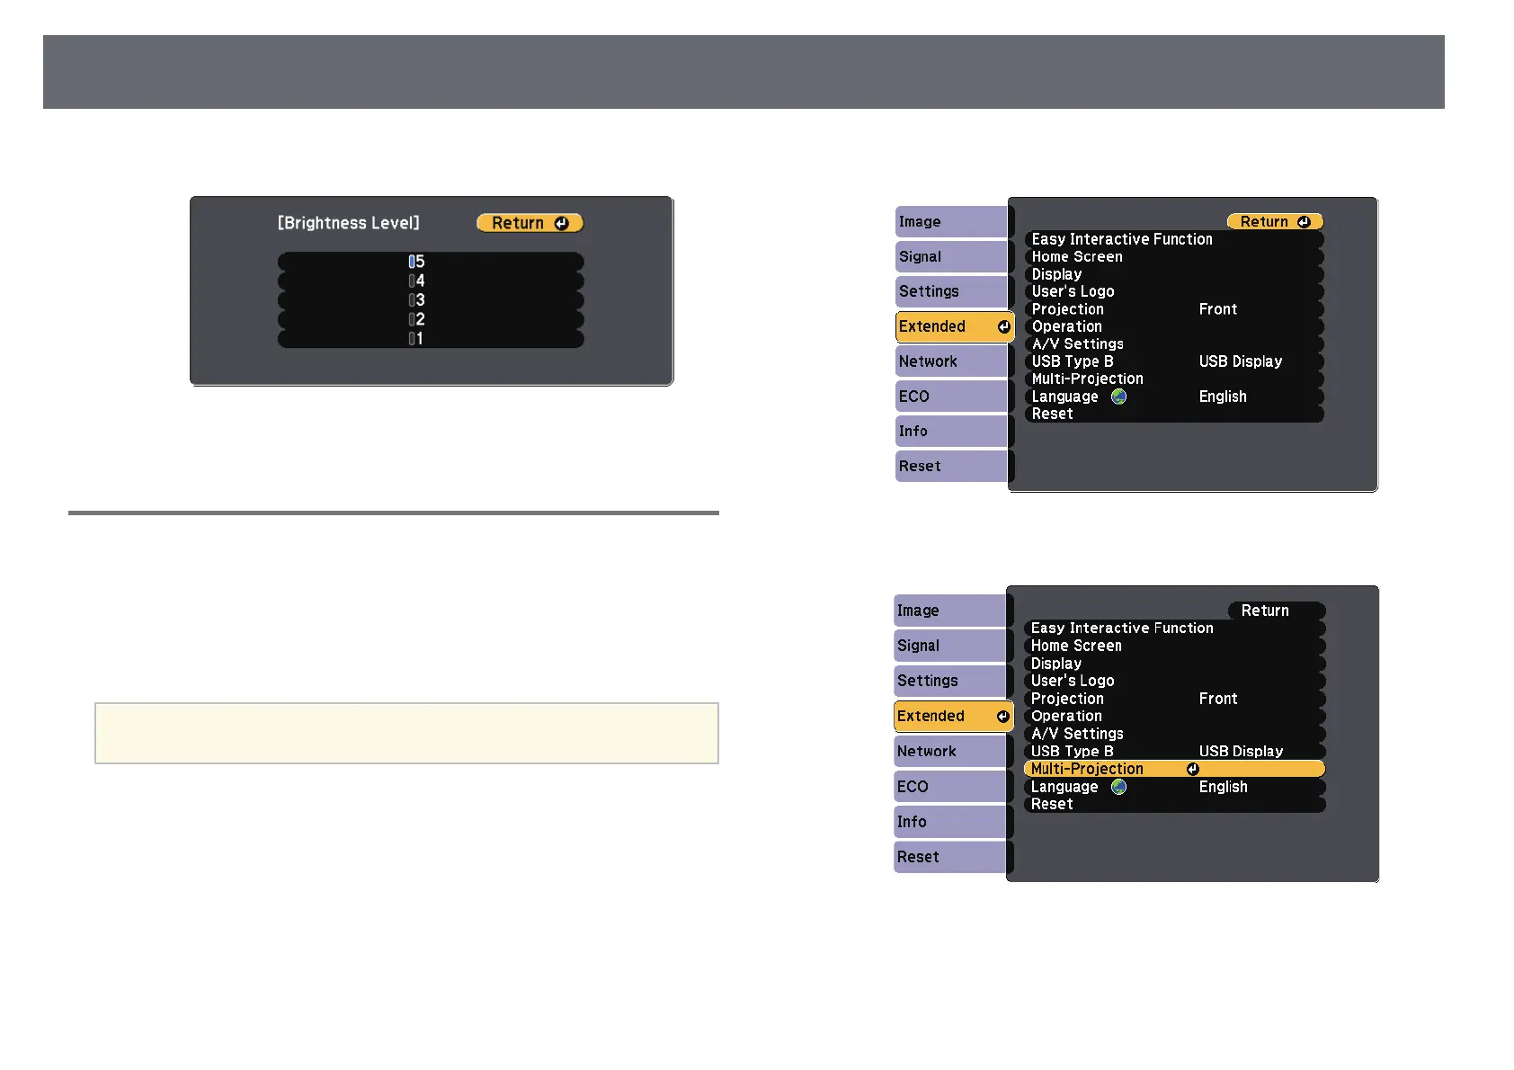The width and height of the screenshot is (1514, 1070).
Task: Select brightness level 5
Action: [x=431, y=262]
